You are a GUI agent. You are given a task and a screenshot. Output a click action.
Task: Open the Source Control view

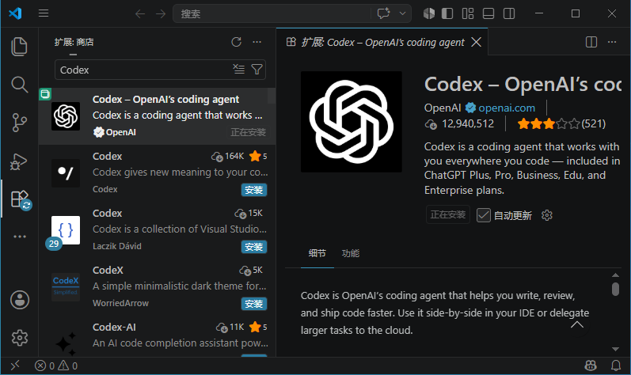click(x=19, y=123)
